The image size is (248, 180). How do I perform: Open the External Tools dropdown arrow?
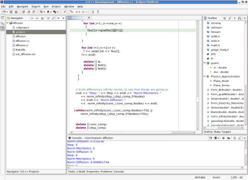(x=57, y=12)
